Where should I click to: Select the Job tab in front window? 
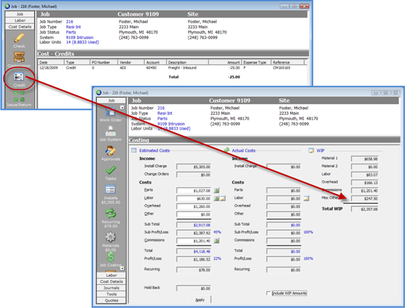(x=111, y=101)
